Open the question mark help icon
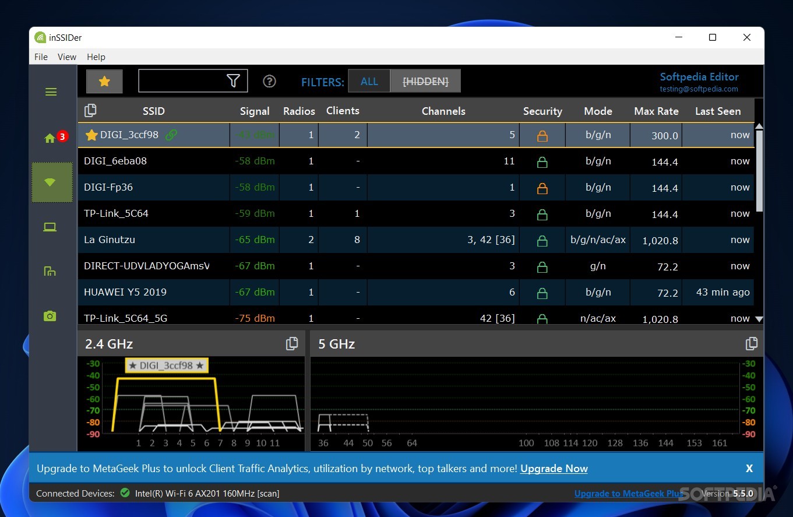Viewport: 793px width, 517px height. (x=269, y=81)
